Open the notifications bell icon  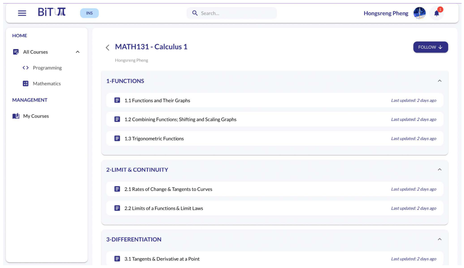pos(437,13)
